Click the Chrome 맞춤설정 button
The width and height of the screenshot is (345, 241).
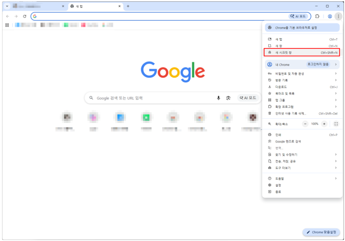(x=321, y=232)
